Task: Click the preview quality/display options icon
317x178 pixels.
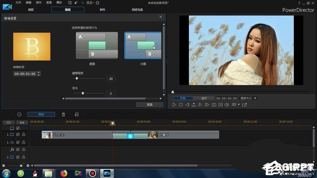Action: (x=220, y=105)
